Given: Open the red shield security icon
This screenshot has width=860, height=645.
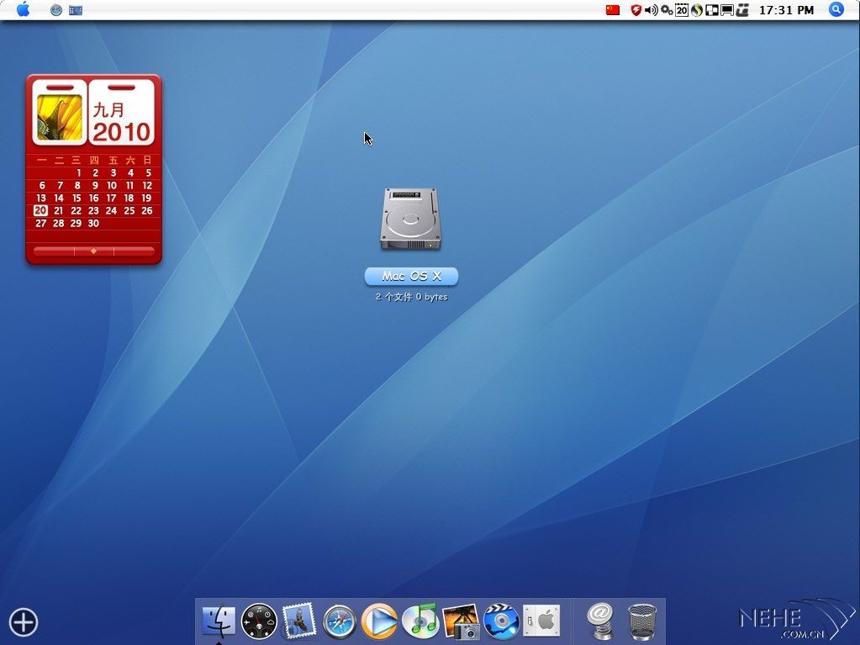Looking at the screenshot, I should [636, 10].
